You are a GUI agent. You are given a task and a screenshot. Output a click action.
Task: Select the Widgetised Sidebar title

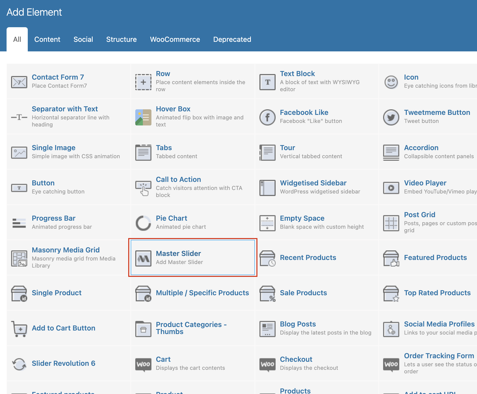313,183
